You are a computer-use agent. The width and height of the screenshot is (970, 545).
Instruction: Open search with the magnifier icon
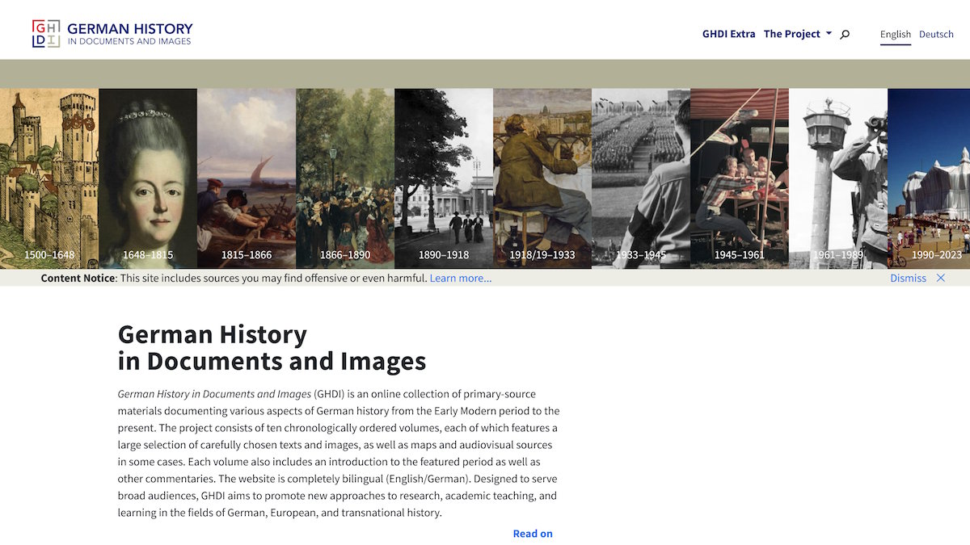tap(845, 34)
